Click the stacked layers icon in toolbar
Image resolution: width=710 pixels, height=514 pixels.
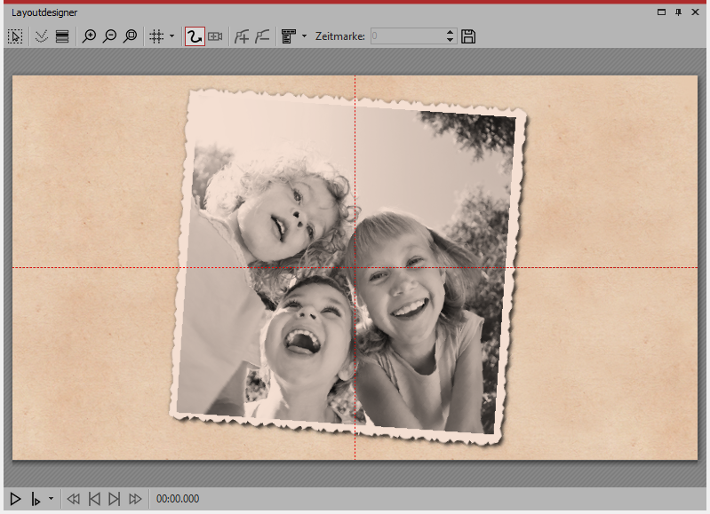pyautogui.click(x=62, y=36)
